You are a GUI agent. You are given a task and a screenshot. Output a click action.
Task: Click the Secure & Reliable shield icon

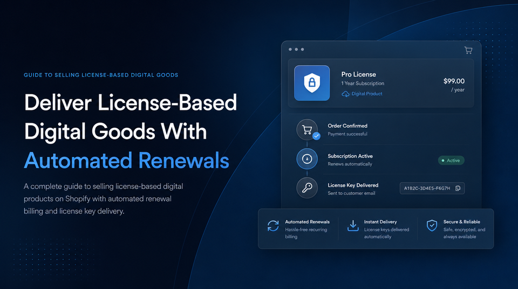[432, 225]
